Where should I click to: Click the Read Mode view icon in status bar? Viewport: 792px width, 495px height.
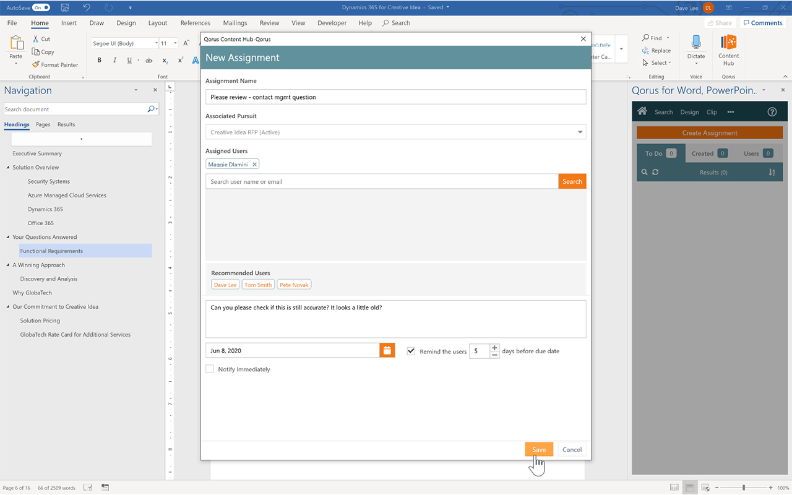point(674,488)
